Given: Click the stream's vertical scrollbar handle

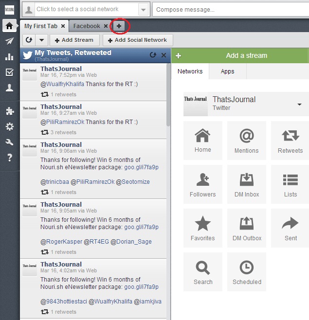Looking at the screenshot, I should point(168,95).
